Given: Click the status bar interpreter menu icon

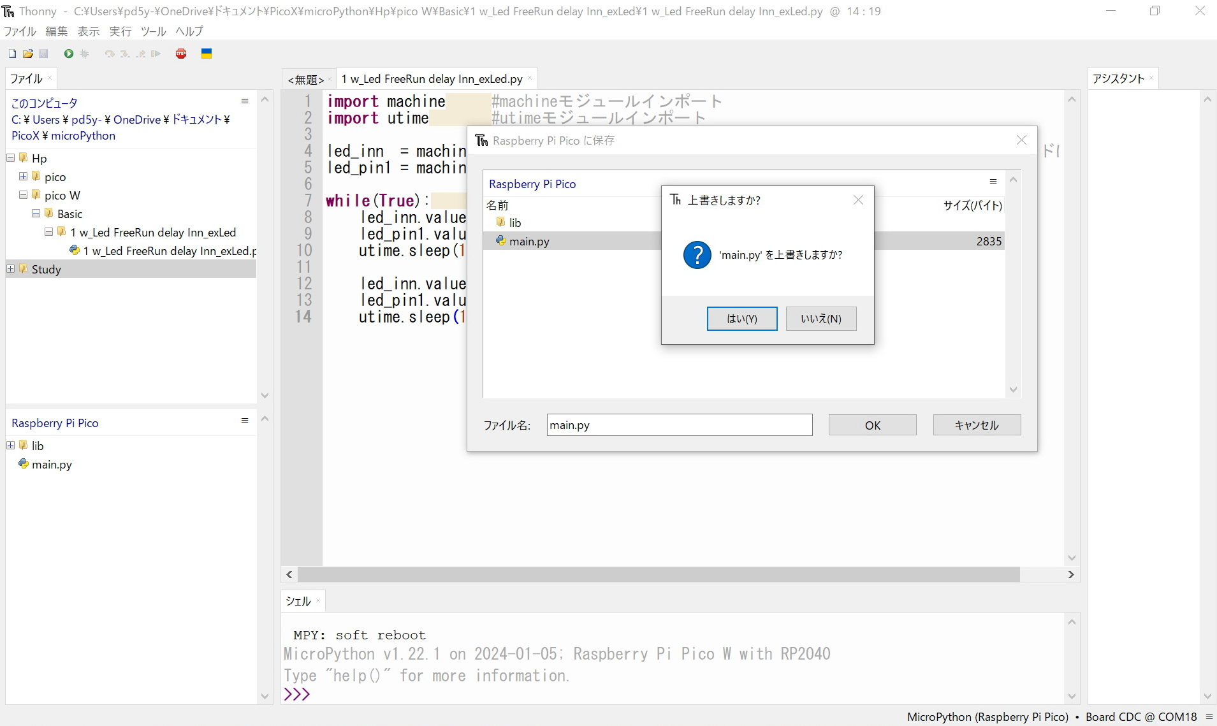Looking at the screenshot, I should click(1209, 717).
